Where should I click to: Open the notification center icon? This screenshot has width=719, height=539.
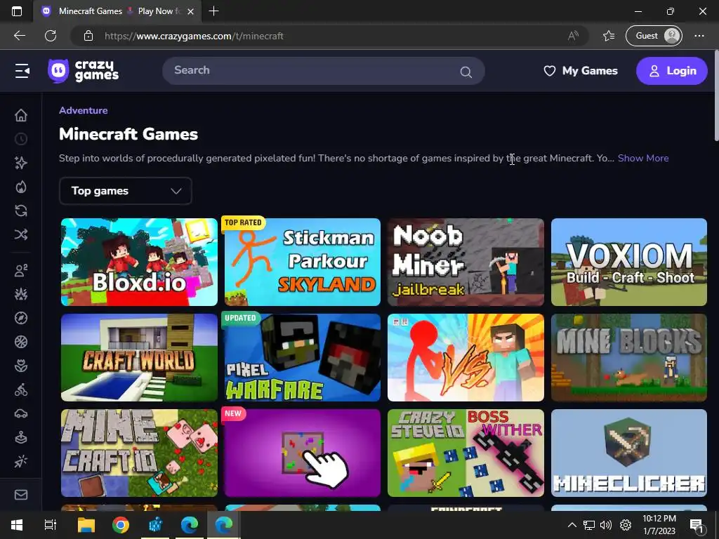697,525
